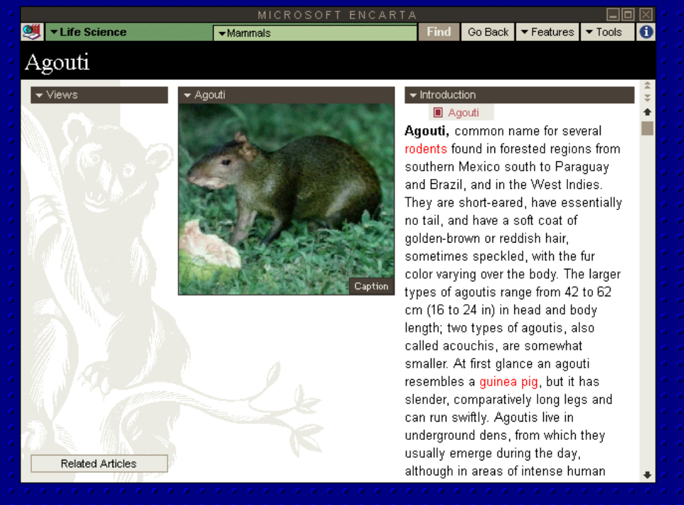Follow the 'guinea pig' hyperlink
The height and width of the screenshot is (505, 684).
509,382
